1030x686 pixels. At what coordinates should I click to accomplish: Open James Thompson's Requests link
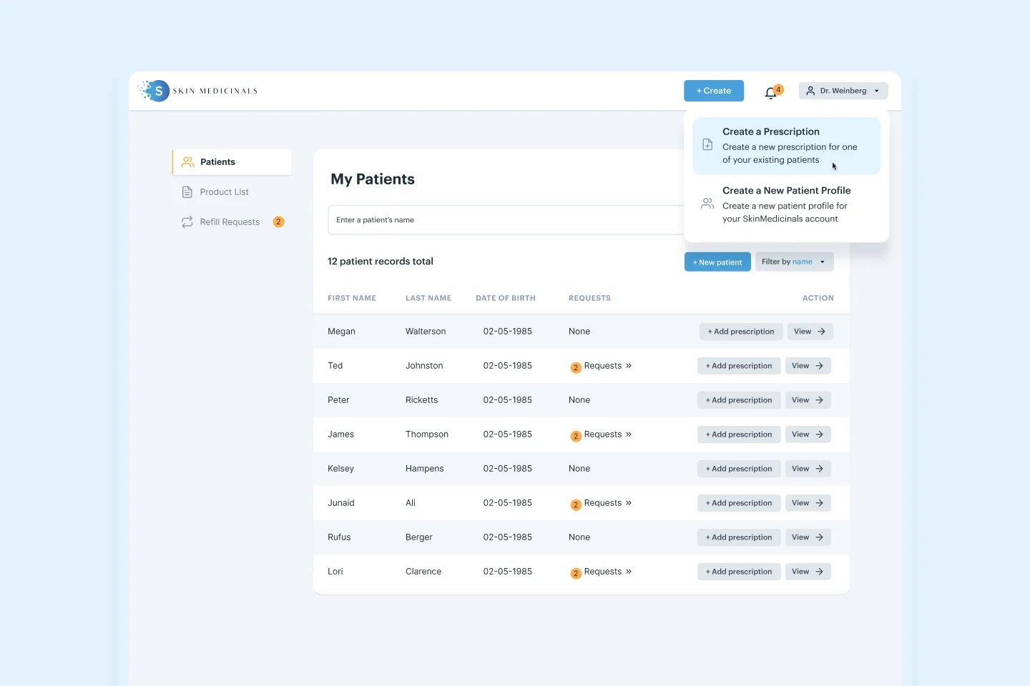(x=607, y=434)
